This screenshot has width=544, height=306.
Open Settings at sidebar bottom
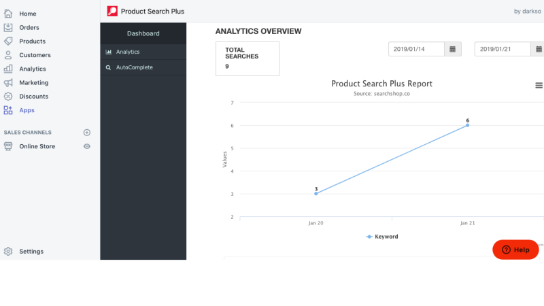pos(31,251)
